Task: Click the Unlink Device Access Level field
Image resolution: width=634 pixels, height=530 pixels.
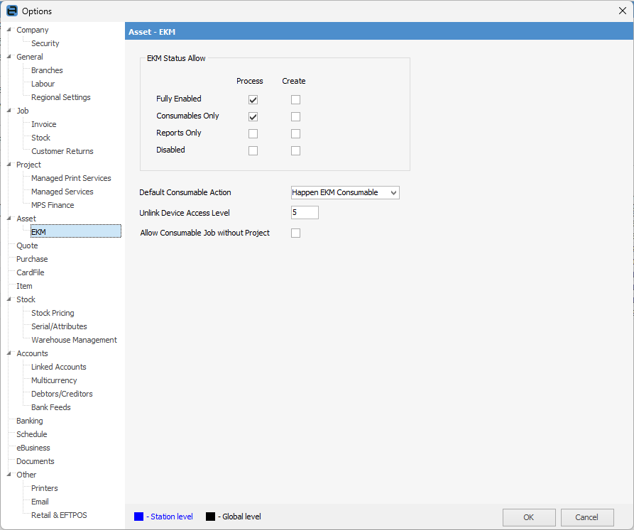Action: tap(305, 213)
